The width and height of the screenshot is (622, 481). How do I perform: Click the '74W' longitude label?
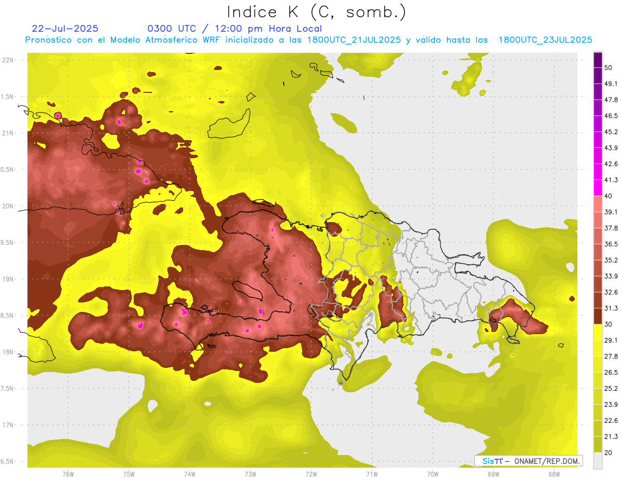click(x=190, y=474)
